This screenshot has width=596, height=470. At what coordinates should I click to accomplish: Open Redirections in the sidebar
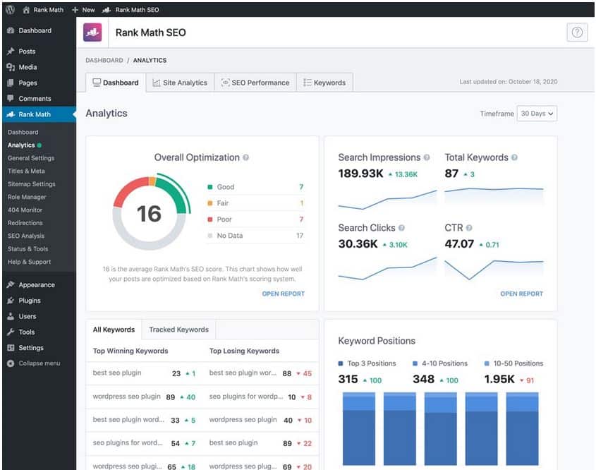pos(25,222)
